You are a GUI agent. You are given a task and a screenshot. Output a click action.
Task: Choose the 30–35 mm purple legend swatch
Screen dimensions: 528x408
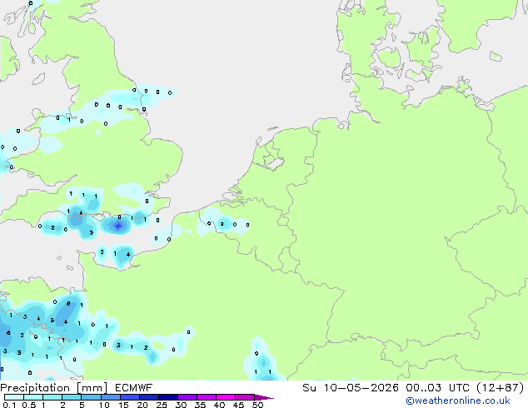pyautogui.click(x=187, y=397)
